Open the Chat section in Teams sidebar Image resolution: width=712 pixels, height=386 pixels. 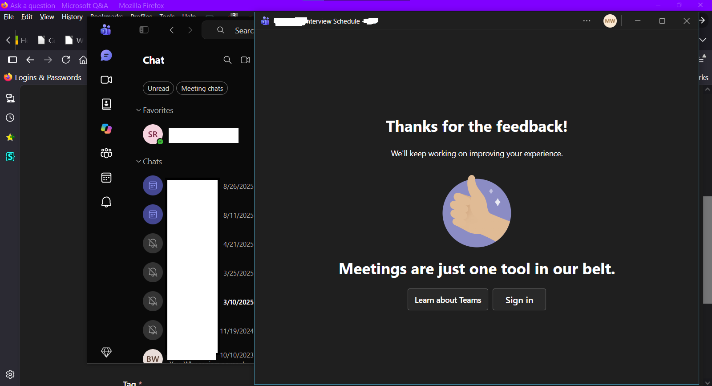coord(106,55)
